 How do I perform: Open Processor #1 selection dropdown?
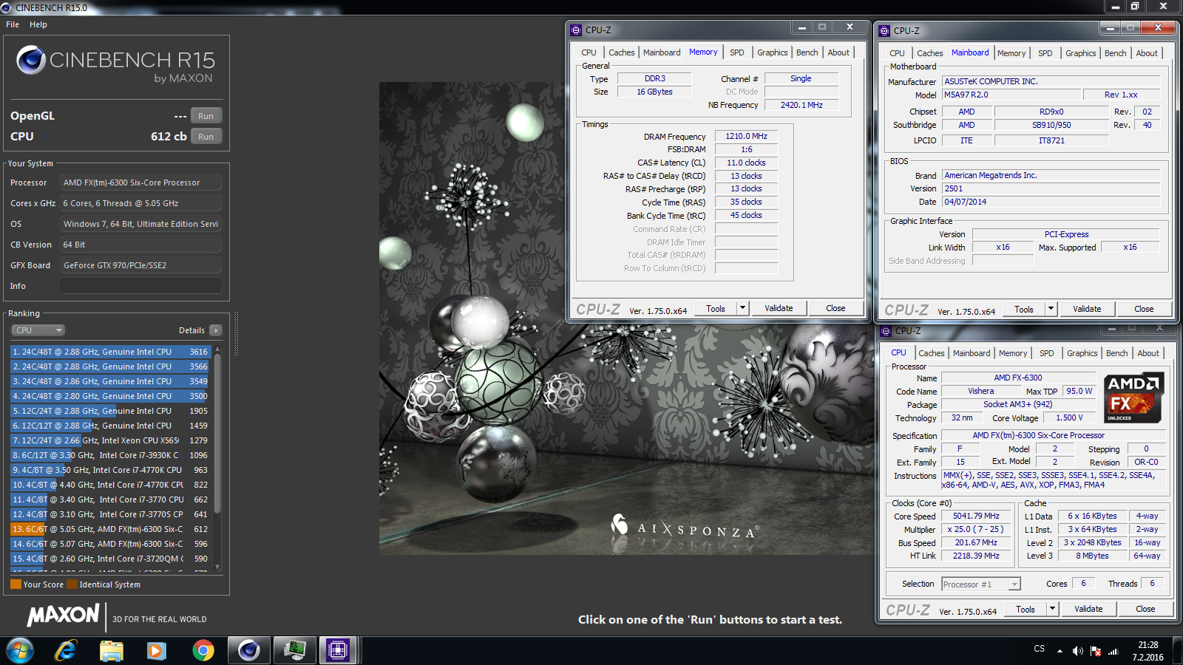(x=981, y=584)
